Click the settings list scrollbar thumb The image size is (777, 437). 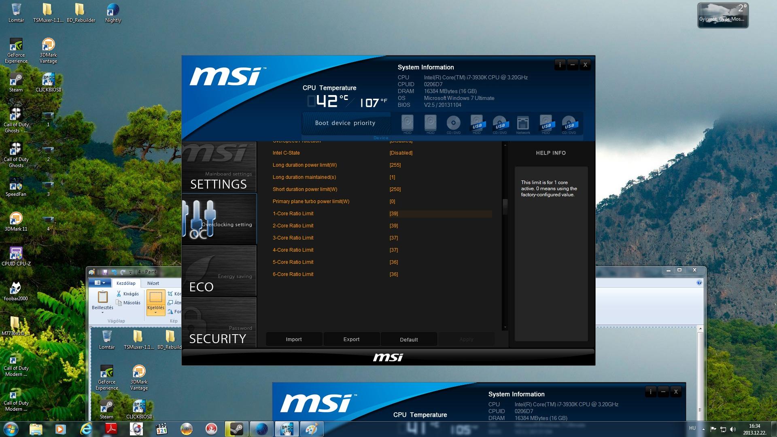pos(505,206)
